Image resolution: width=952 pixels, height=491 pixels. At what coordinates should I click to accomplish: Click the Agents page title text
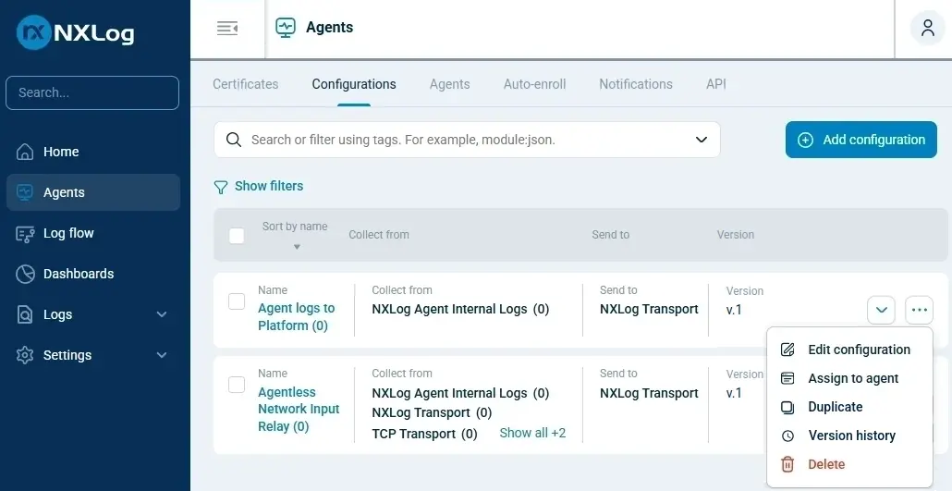[x=330, y=28]
